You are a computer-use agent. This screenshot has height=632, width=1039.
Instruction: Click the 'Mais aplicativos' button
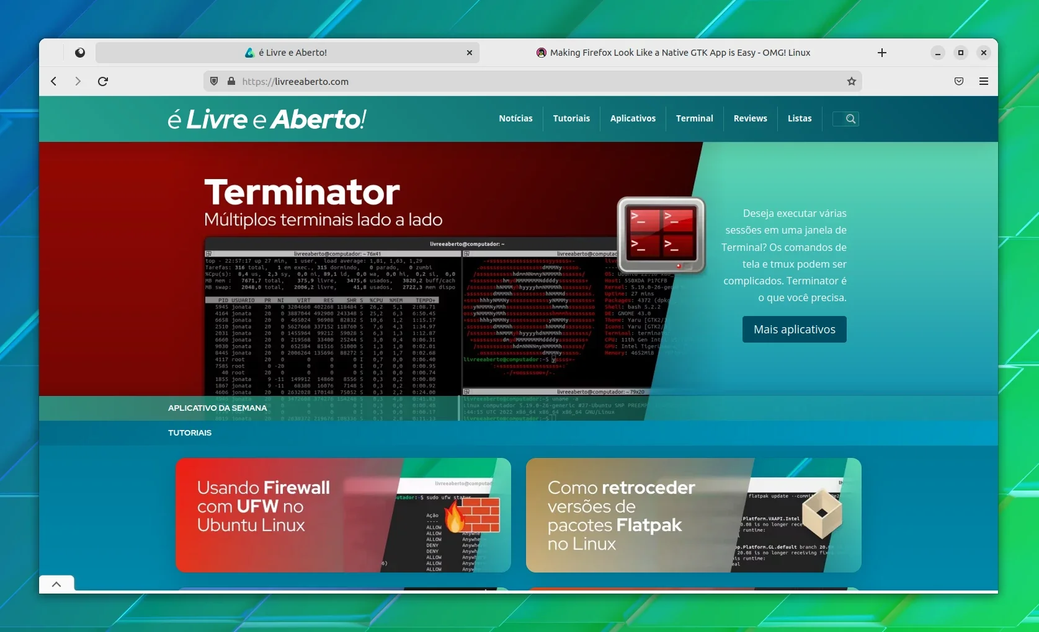pos(795,330)
